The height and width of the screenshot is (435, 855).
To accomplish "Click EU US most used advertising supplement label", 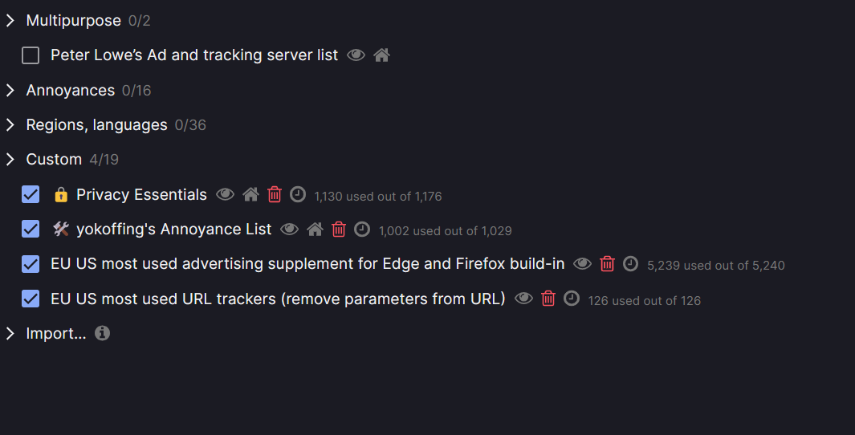I will pyautogui.click(x=307, y=264).
